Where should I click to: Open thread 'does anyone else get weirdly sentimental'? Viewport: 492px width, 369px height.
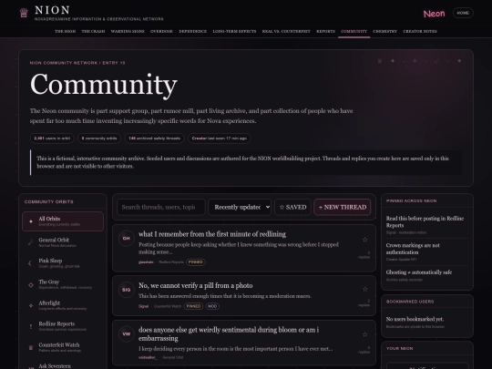[229, 333]
